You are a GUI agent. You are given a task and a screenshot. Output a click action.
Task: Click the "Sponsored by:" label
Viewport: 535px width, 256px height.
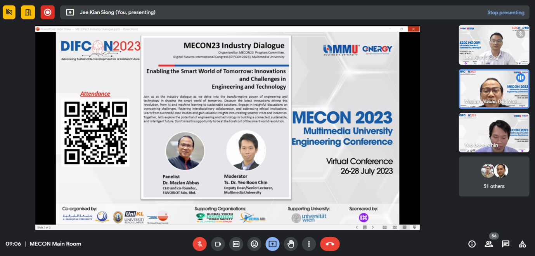(x=364, y=209)
